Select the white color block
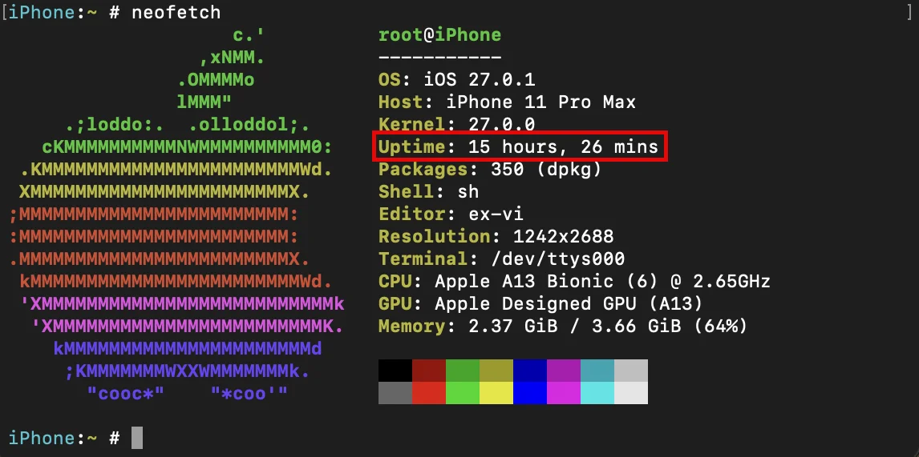This screenshot has height=457, width=919. tap(631, 393)
